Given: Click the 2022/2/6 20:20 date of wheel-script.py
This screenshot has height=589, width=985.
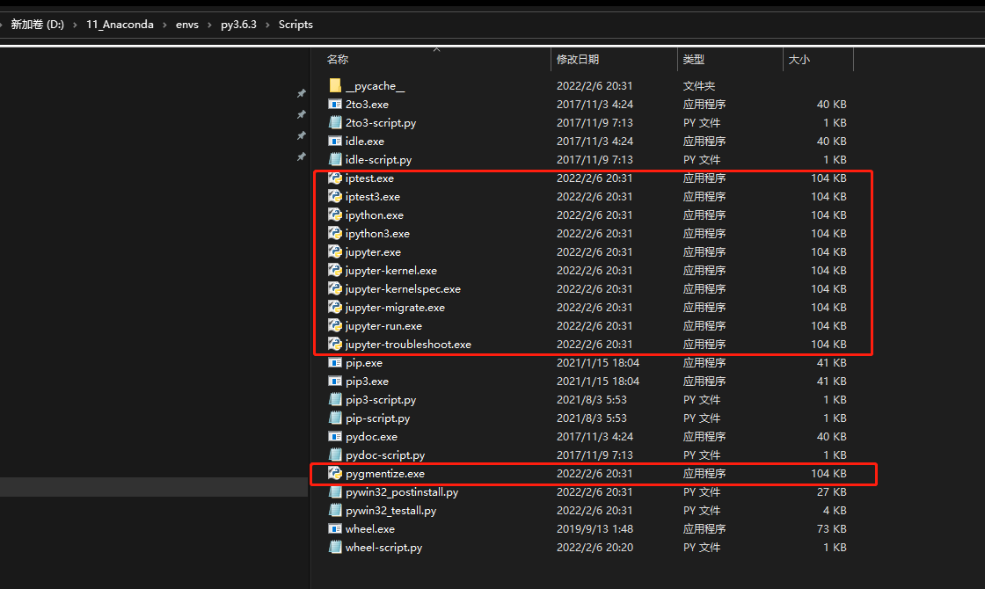Looking at the screenshot, I should 595,547.
